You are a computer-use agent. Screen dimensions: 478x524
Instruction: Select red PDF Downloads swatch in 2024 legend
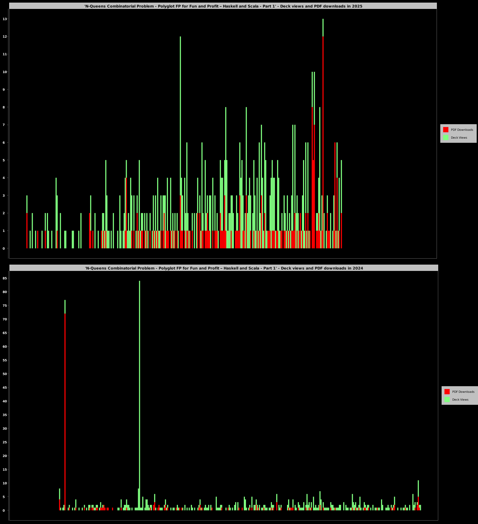click(x=447, y=392)
